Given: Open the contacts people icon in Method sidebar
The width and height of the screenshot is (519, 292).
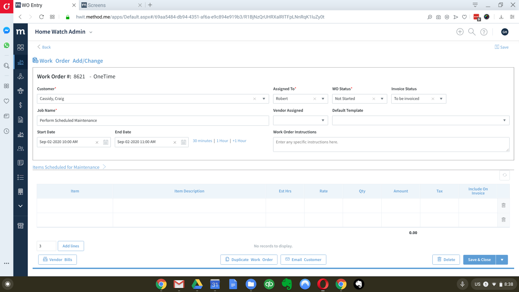Looking at the screenshot, I should click(20, 149).
